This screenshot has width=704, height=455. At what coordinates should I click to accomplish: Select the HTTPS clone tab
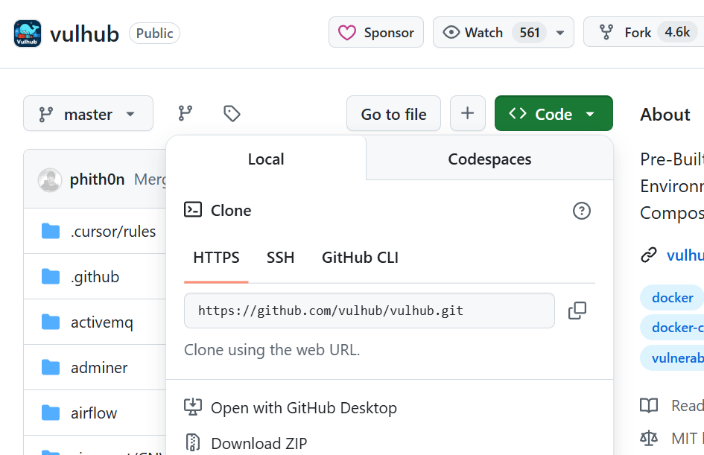(x=216, y=258)
